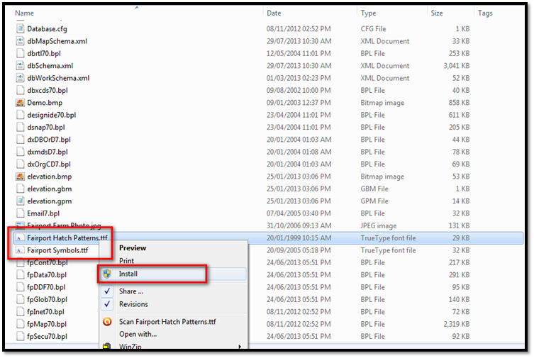Screen dimensions: 534x358
Task: Click the WinZip icon in context menu
Action: (107, 347)
